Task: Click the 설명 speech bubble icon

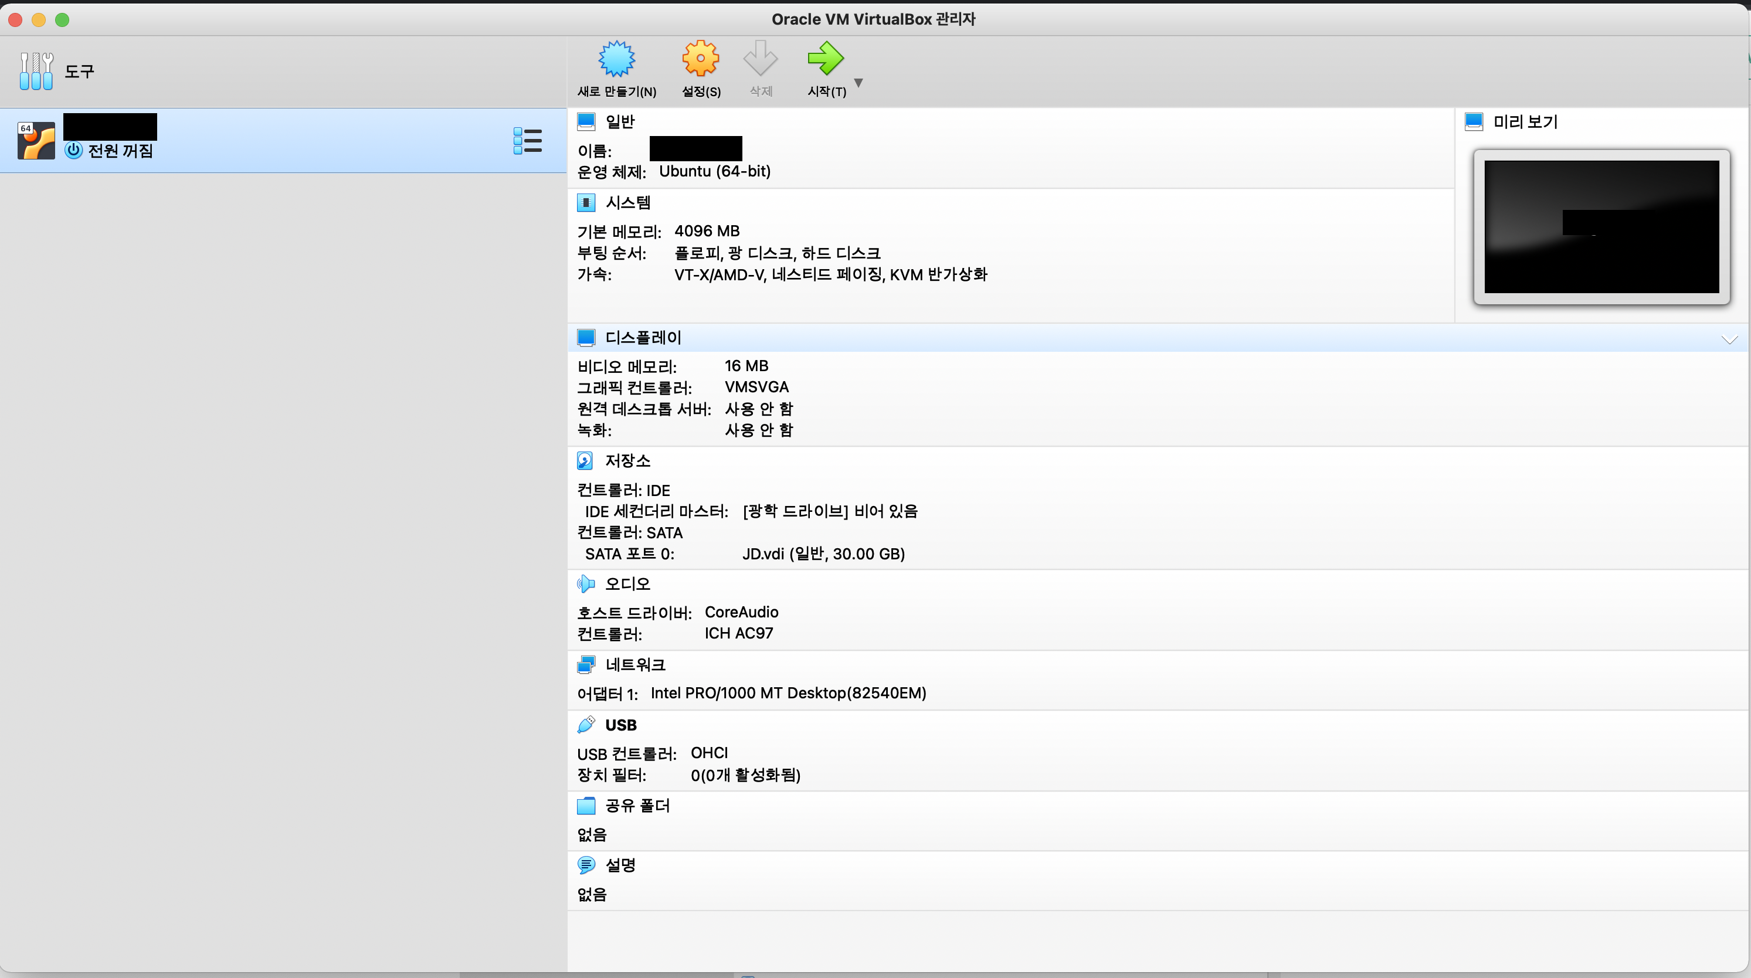Action: tap(585, 865)
